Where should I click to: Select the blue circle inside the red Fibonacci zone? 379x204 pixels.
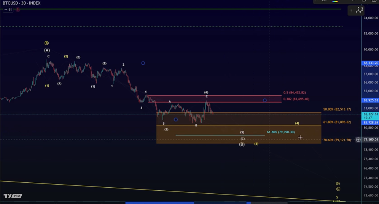265,100
